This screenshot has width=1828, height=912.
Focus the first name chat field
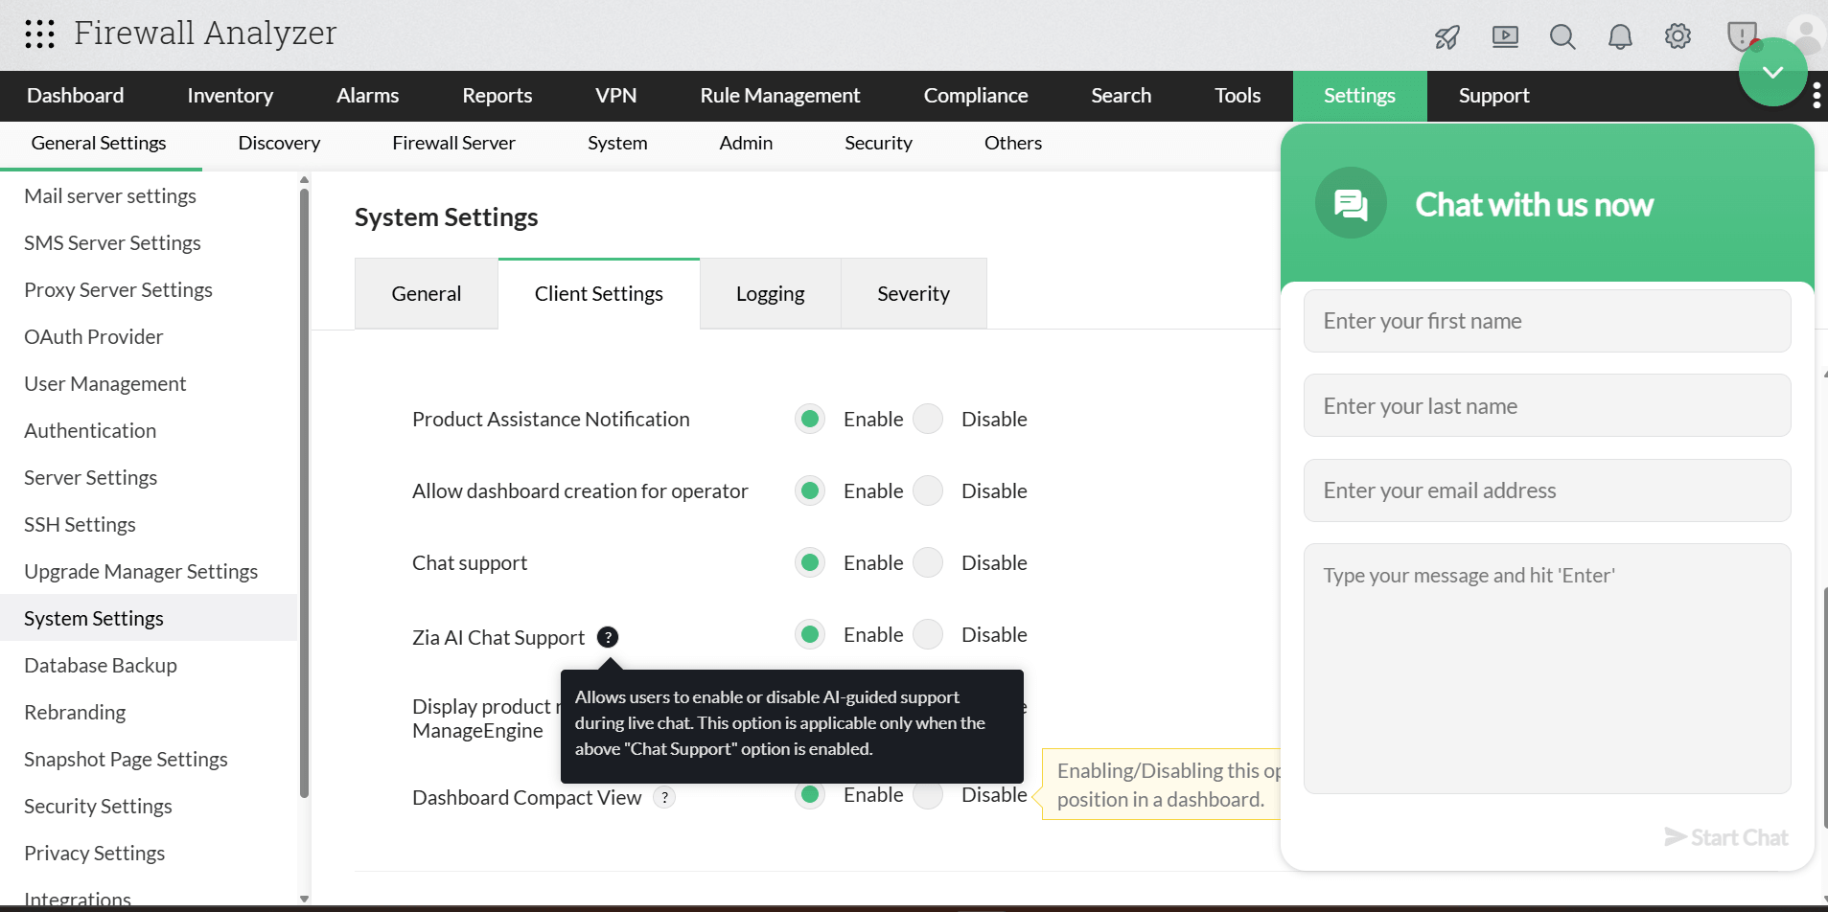[1547, 321]
